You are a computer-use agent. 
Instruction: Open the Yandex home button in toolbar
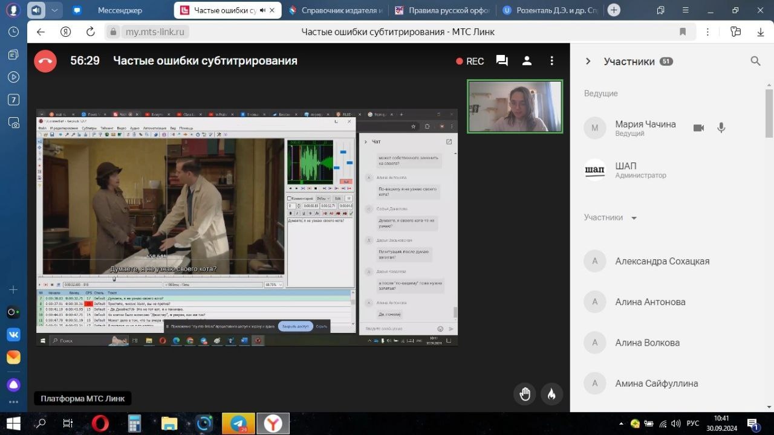pos(66,32)
